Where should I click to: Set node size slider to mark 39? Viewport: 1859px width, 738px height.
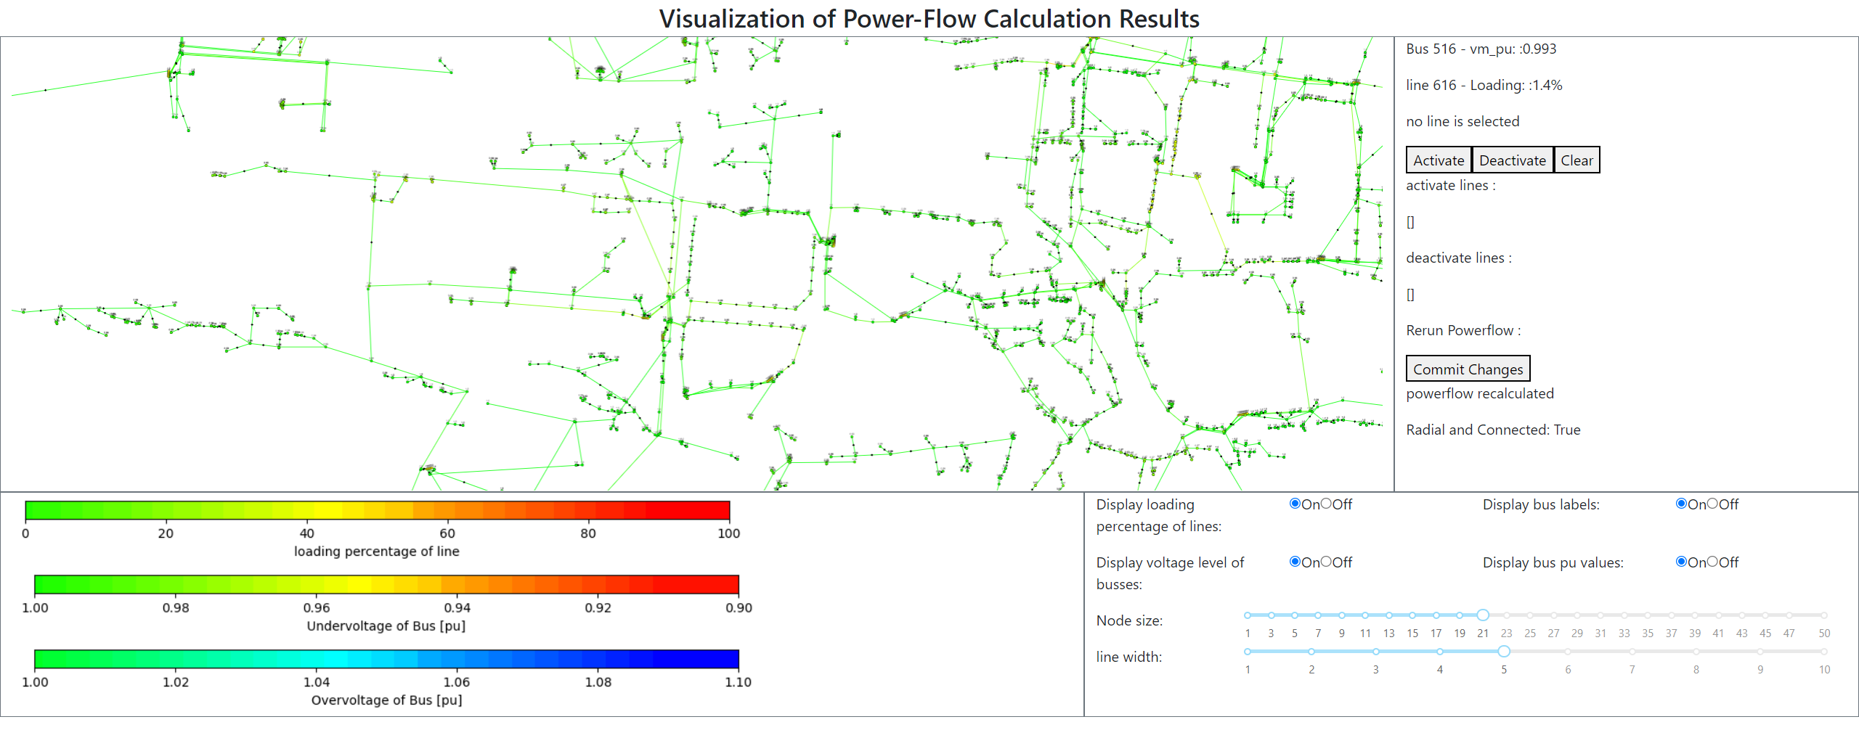1695,615
